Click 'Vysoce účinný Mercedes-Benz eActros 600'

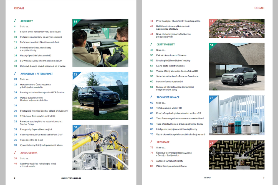(x=177, y=71)
